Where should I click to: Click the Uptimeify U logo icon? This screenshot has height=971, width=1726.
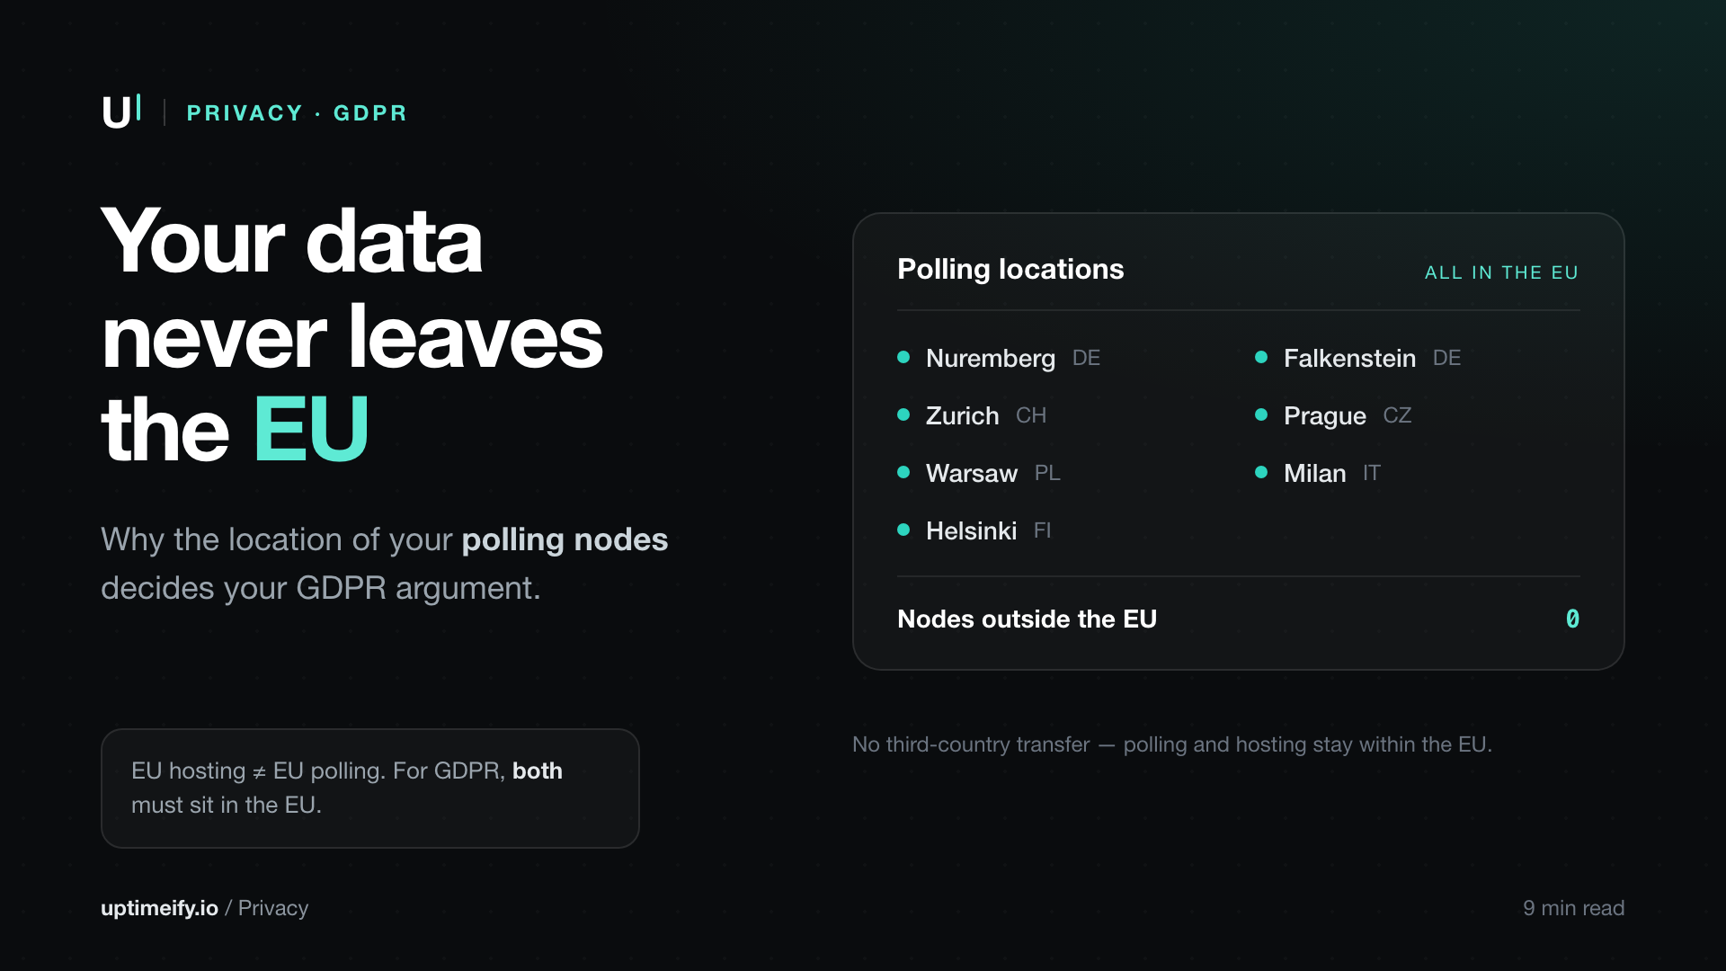coord(121,111)
